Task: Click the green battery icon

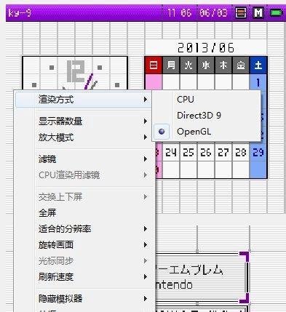Action: 277,13
